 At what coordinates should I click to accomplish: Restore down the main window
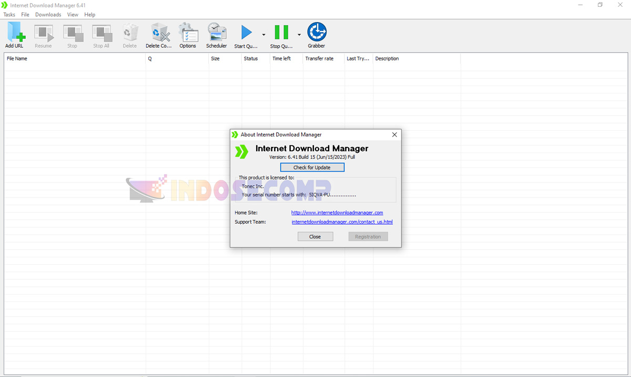pos(600,5)
